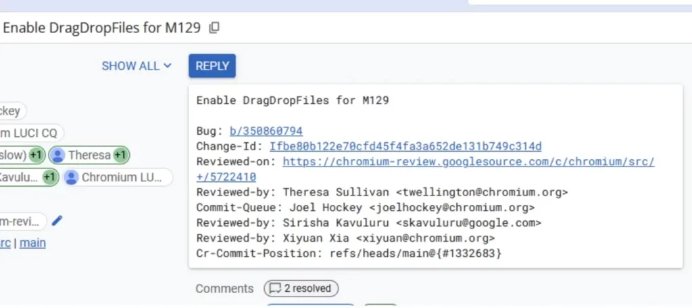Click the 2 resolved comments chip

[x=301, y=288]
